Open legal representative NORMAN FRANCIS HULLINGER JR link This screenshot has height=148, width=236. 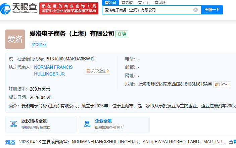tap(53, 70)
